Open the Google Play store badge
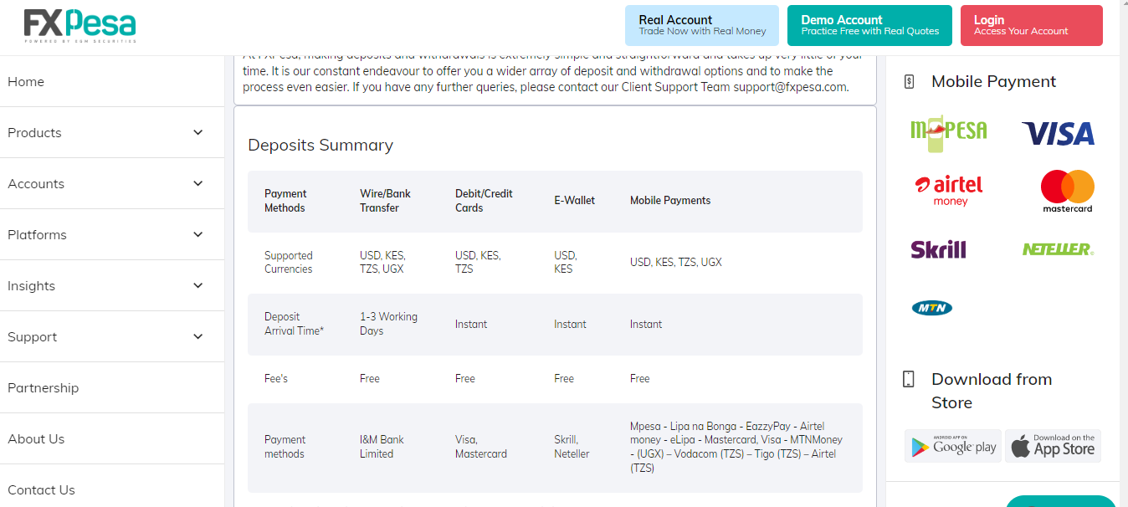This screenshot has width=1128, height=507. tap(953, 446)
